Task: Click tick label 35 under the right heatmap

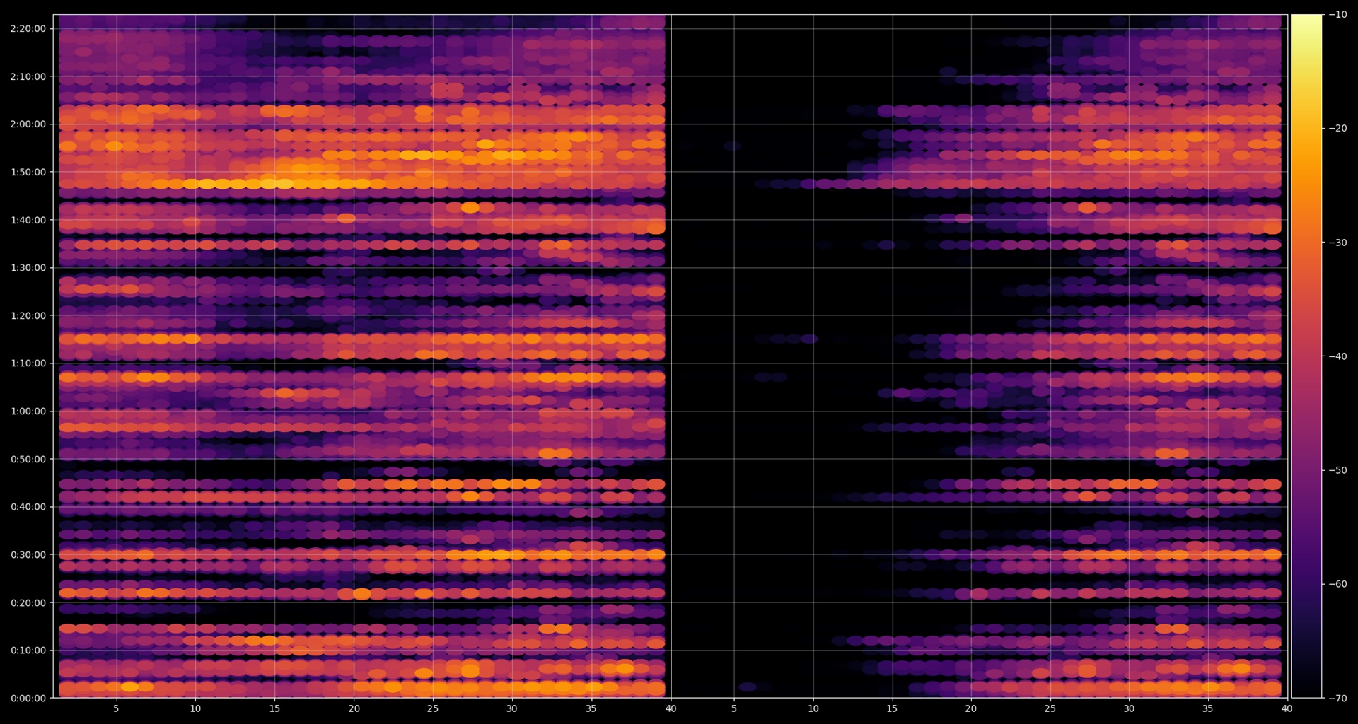Action: click(x=1208, y=708)
